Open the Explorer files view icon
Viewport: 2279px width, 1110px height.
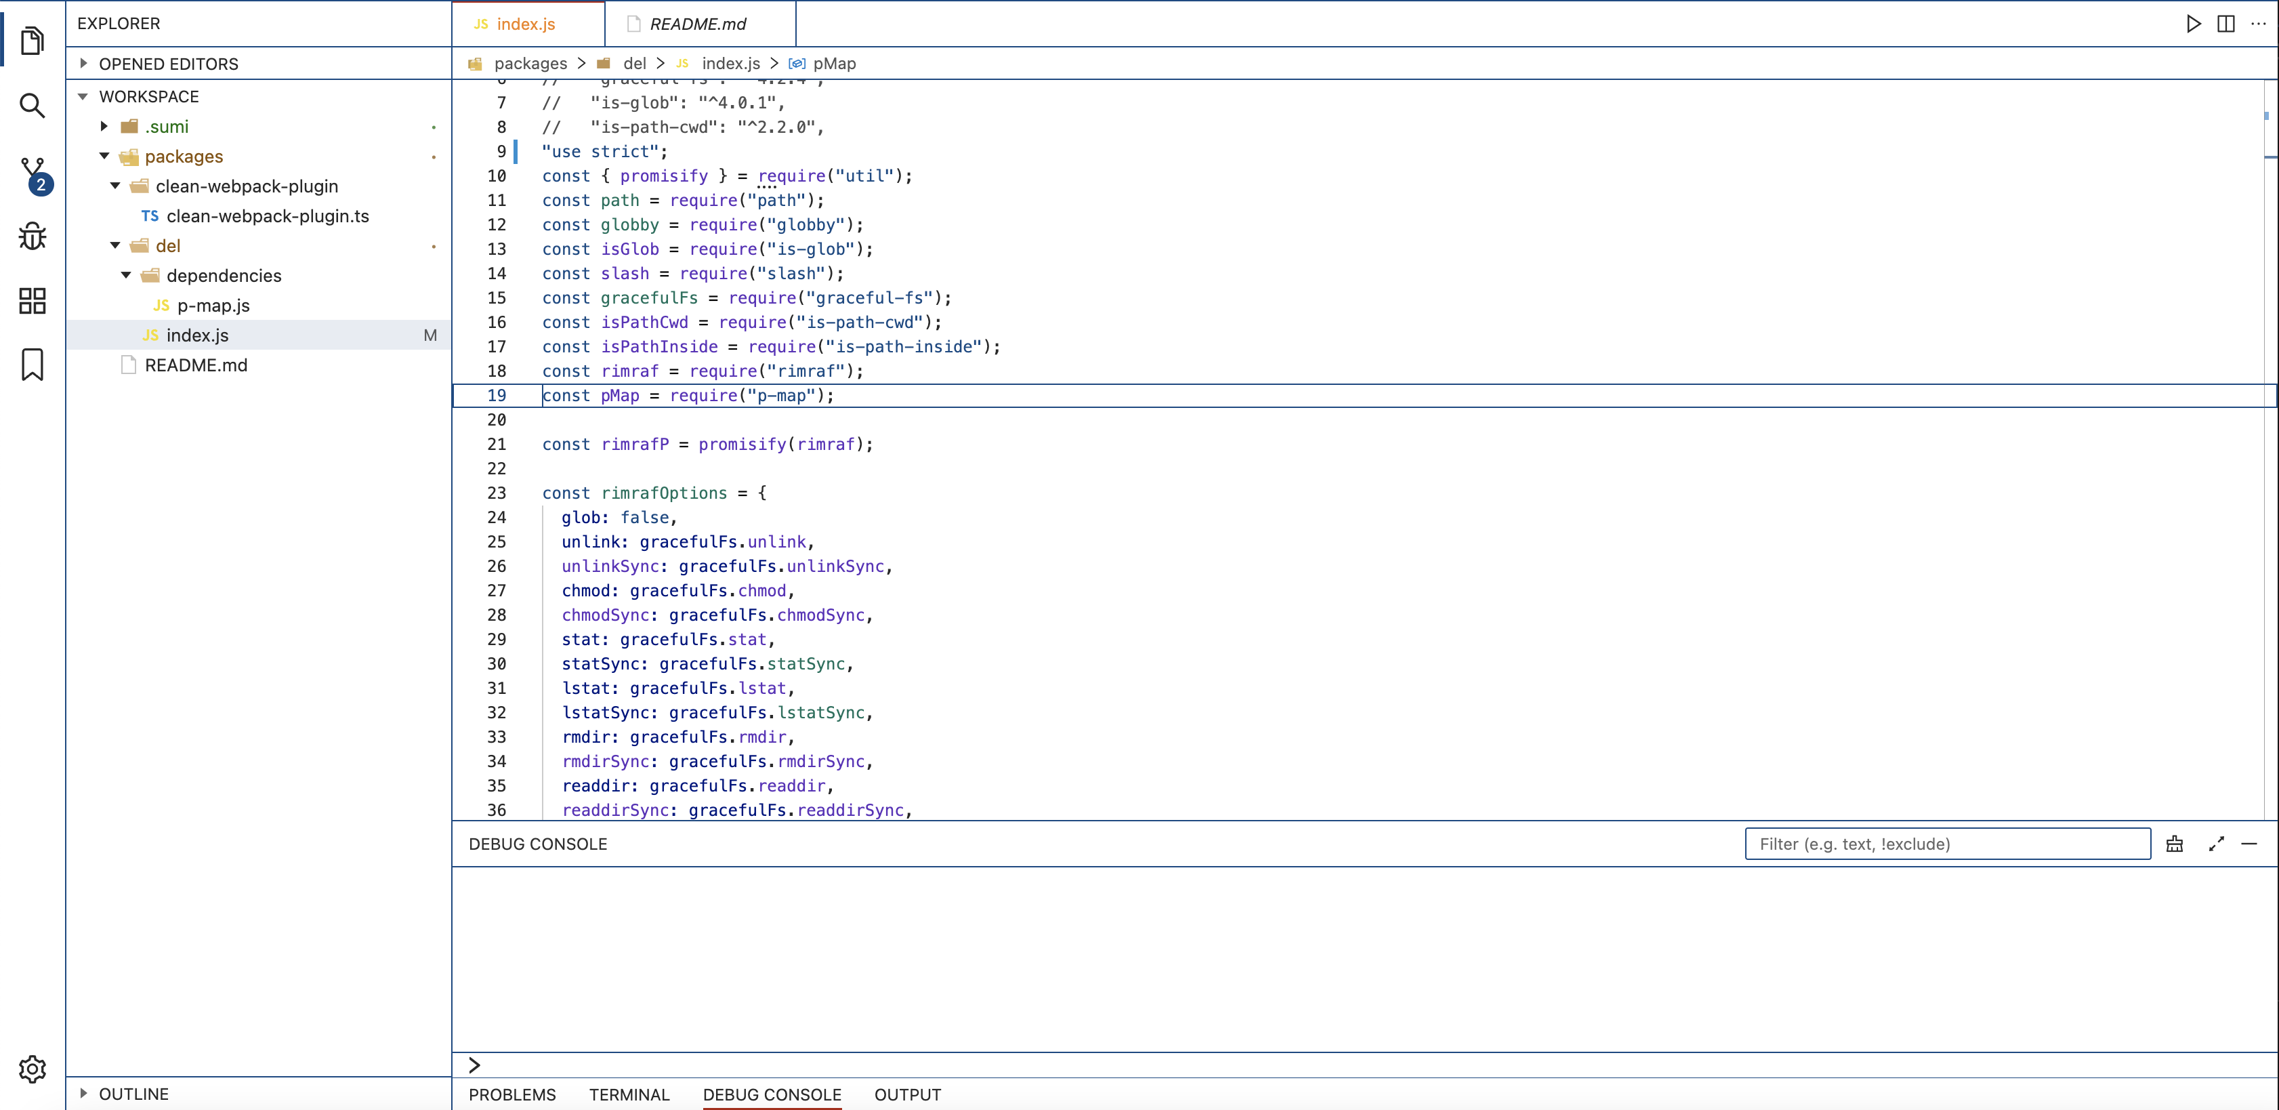click(x=33, y=40)
